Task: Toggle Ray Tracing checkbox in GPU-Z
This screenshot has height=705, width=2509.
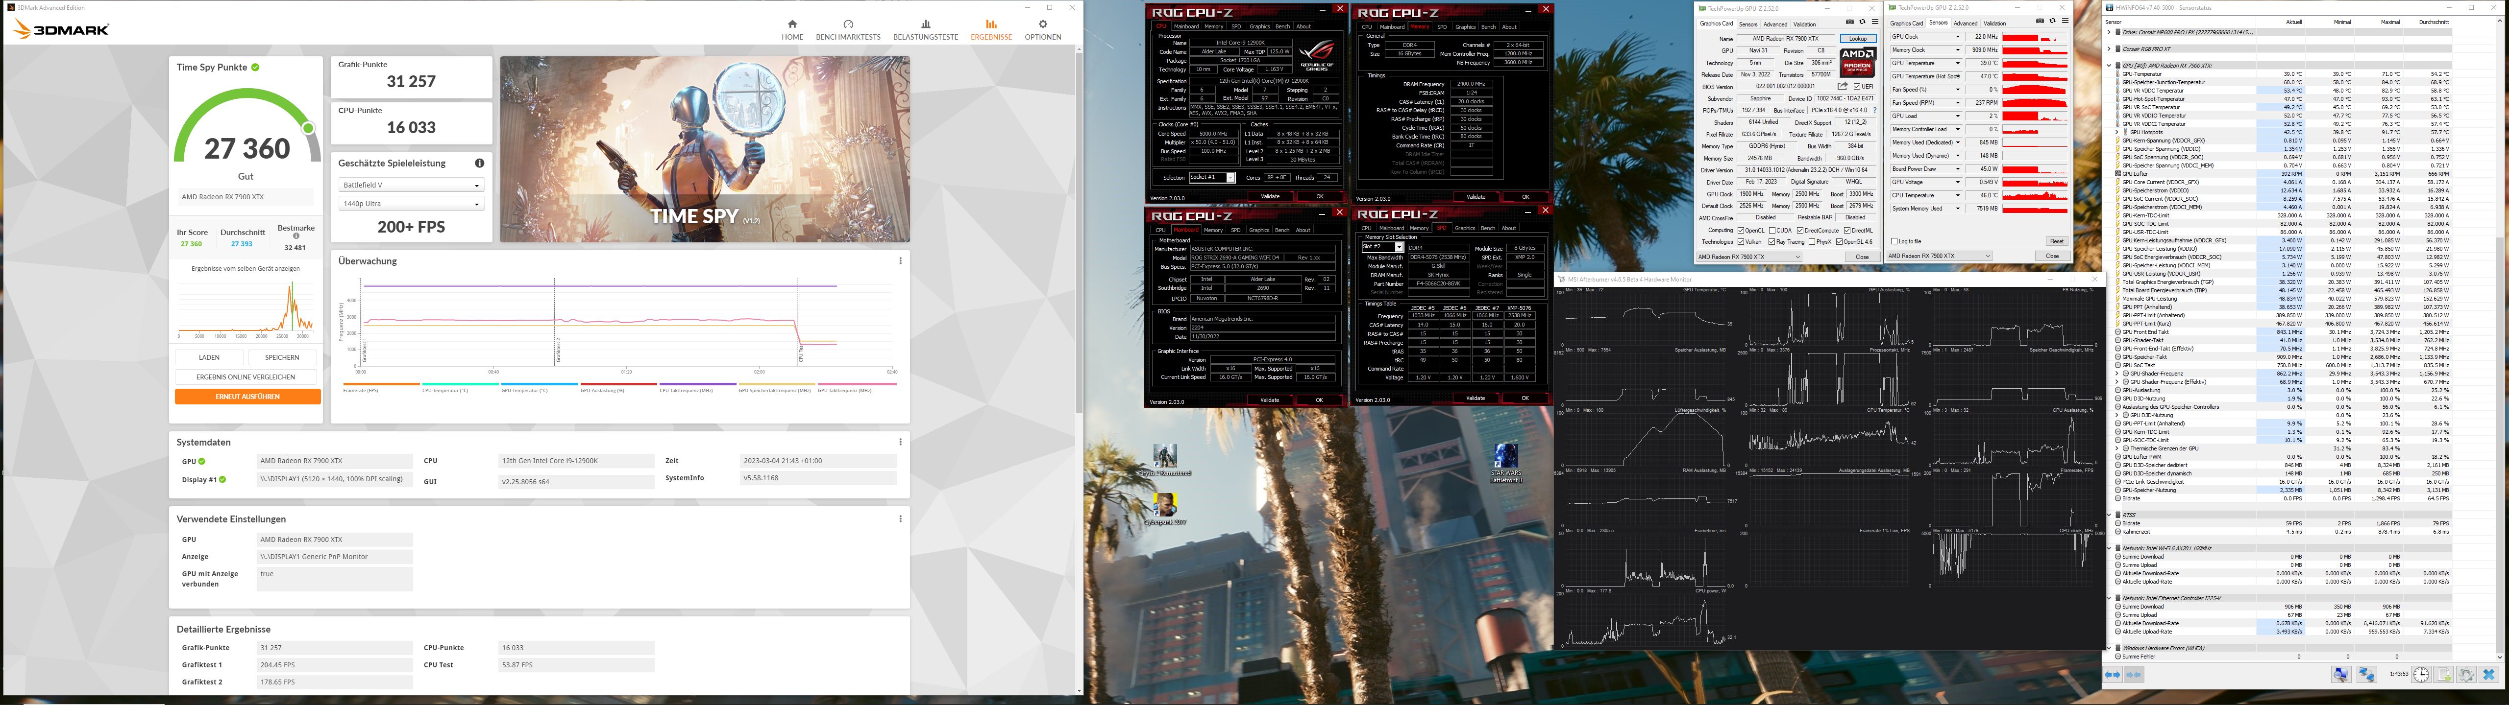Action: pos(1772,241)
